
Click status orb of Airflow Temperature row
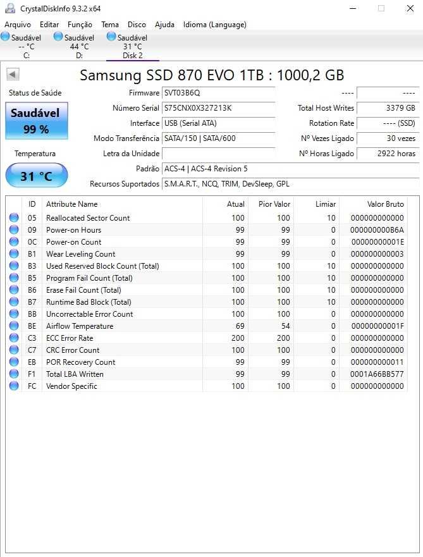tap(14, 326)
